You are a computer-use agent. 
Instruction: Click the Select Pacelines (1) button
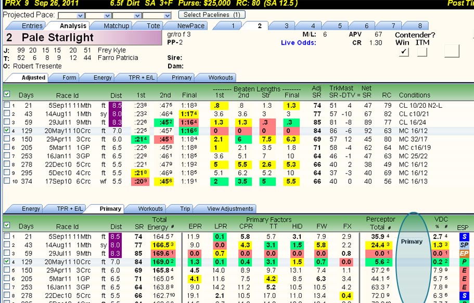point(212,15)
